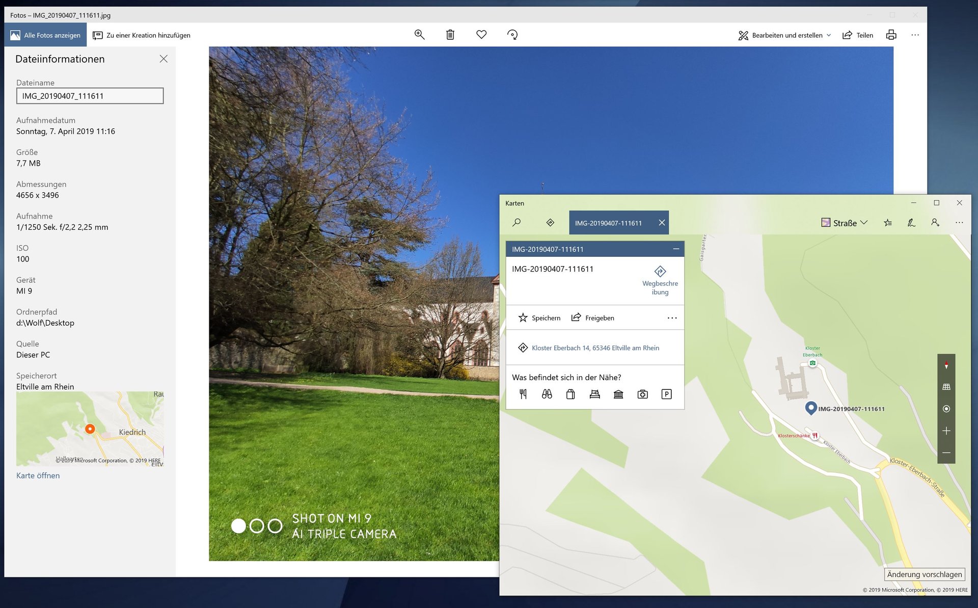Click the Abmessungen value 4656 x 3496
The width and height of the screenshot is (978, 608).
point(37,195)
